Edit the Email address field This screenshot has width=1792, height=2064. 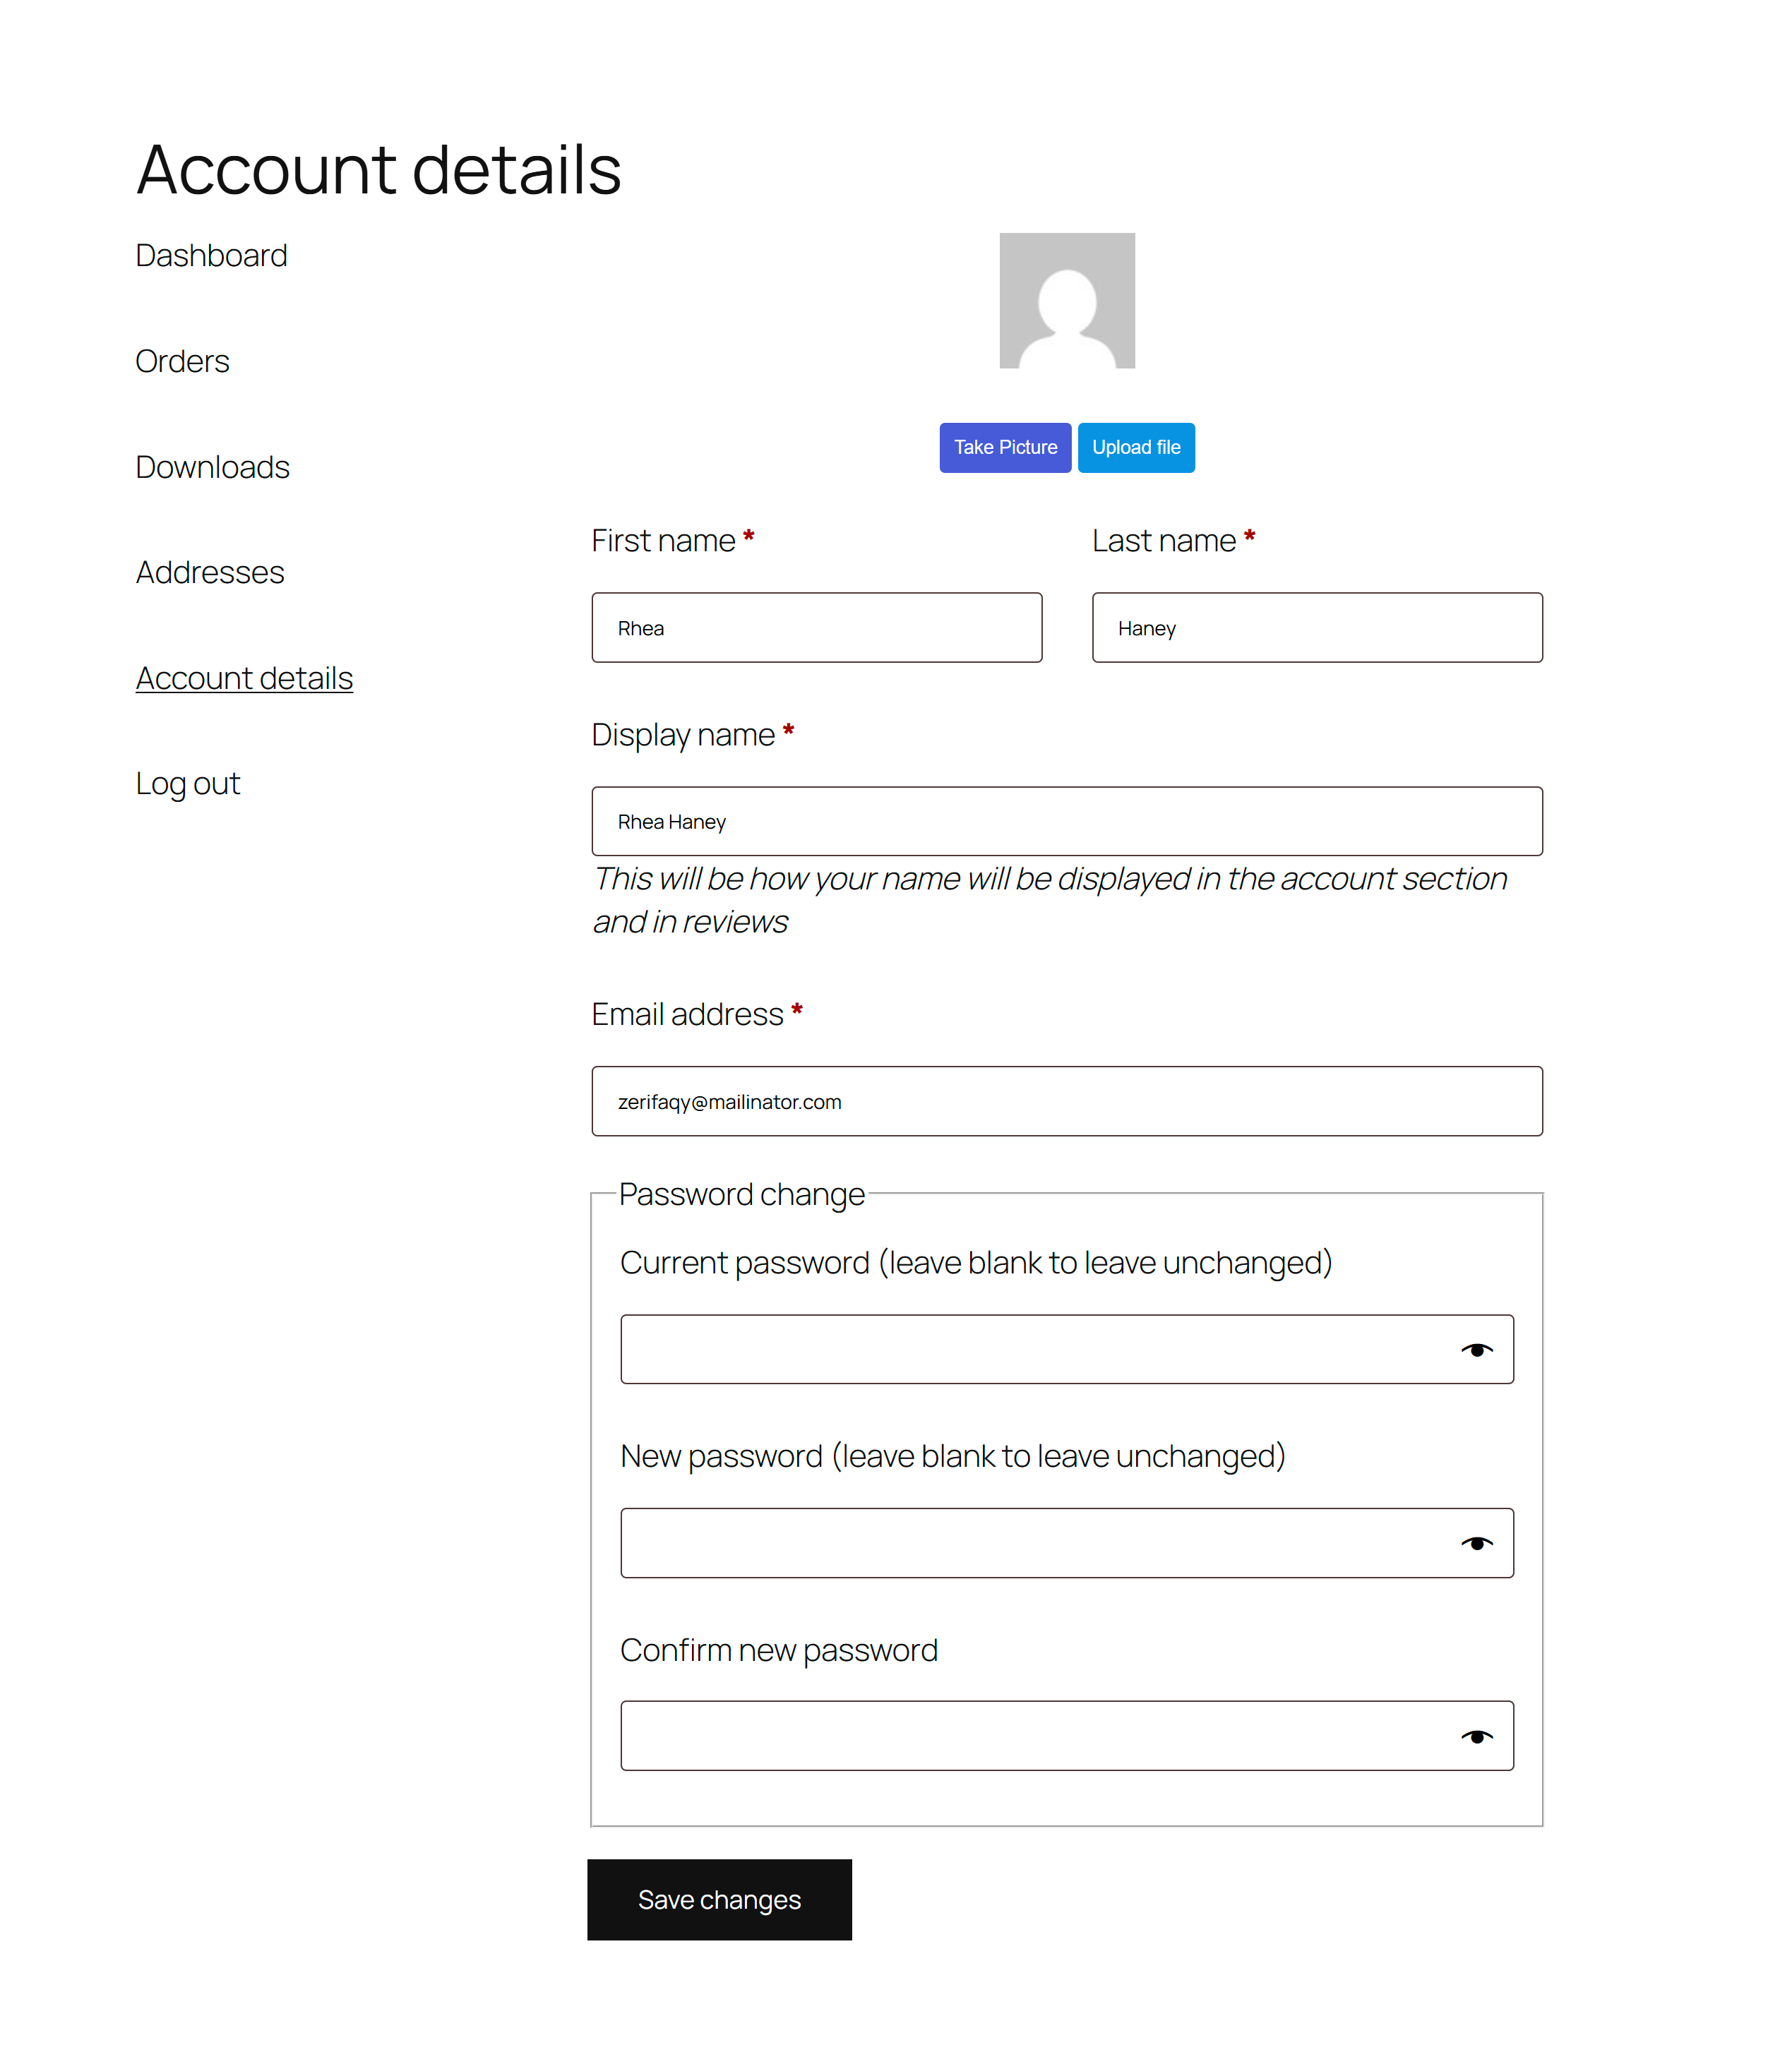point(1067,1100)
